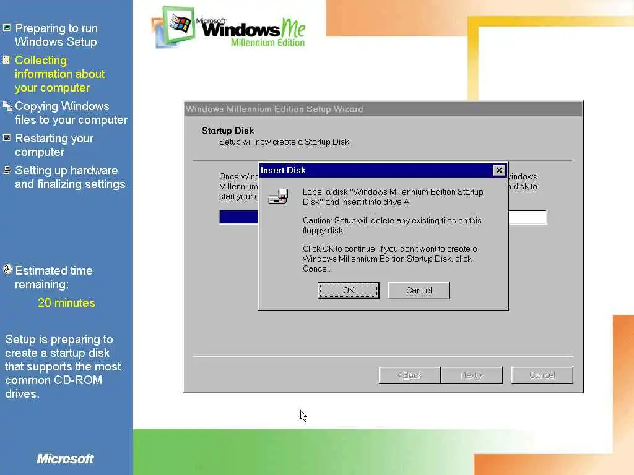Click the Copying Windows files step icon
This screenshot has width=634, height=475.
[x=7, y=106]
